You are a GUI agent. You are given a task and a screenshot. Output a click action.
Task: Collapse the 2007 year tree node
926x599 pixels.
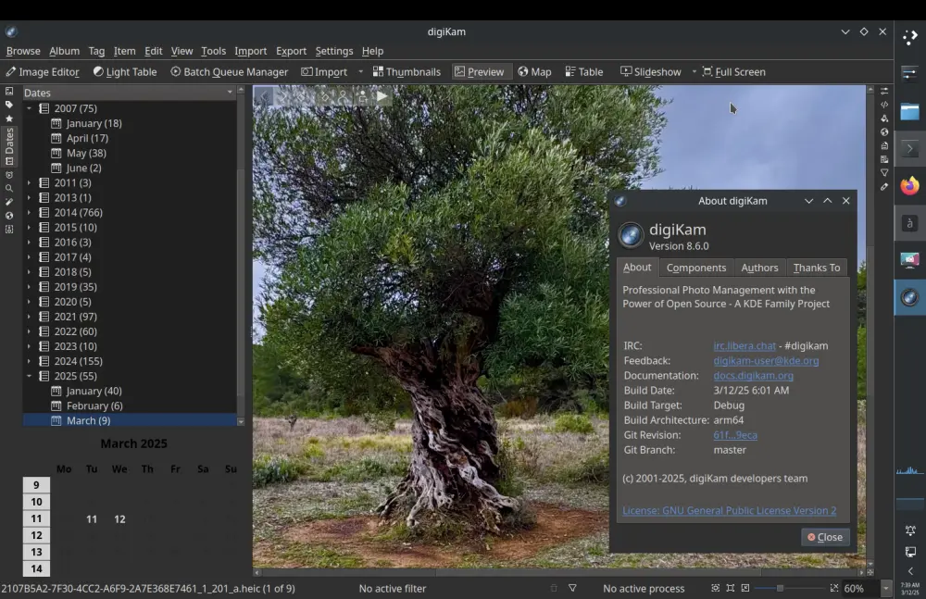coord(29,108)
